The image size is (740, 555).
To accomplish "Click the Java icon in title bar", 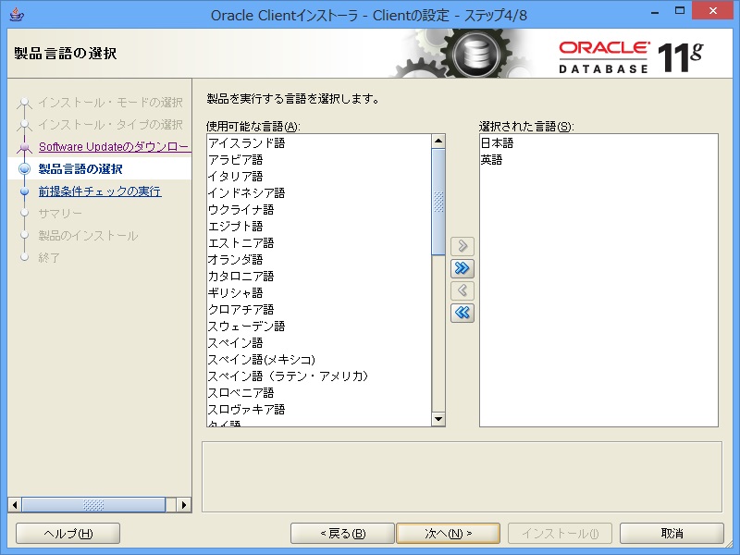I will click(x=12, y=14).
